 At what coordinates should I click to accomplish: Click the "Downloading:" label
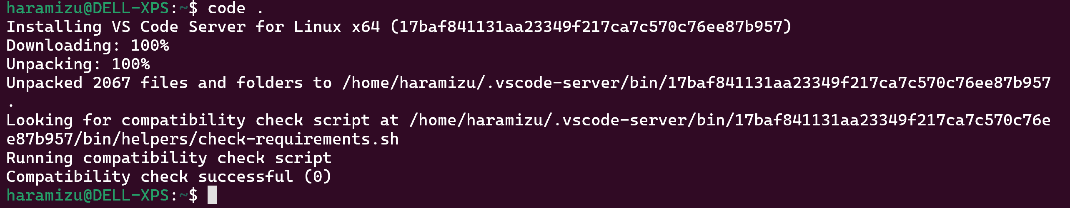(x=63, y=45)
